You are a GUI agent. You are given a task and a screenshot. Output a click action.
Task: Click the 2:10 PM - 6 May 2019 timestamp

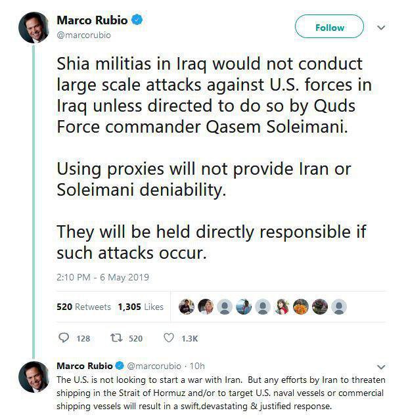(x=102, y=277)
